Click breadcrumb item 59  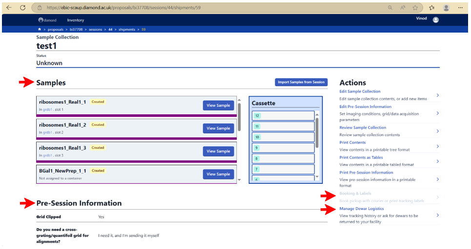click(143, 29)
